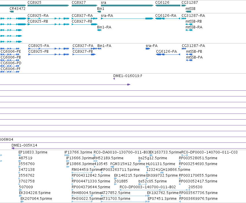Click the EP10833.3prime EST label

(x=33, y=152)
